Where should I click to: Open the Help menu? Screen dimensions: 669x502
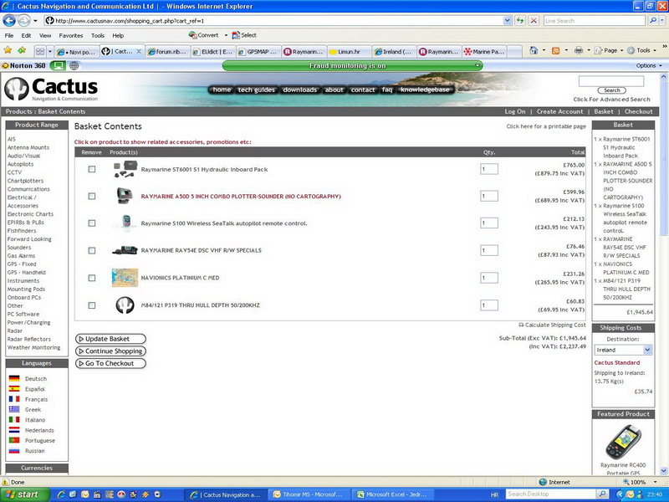click(x=118, y=35)
